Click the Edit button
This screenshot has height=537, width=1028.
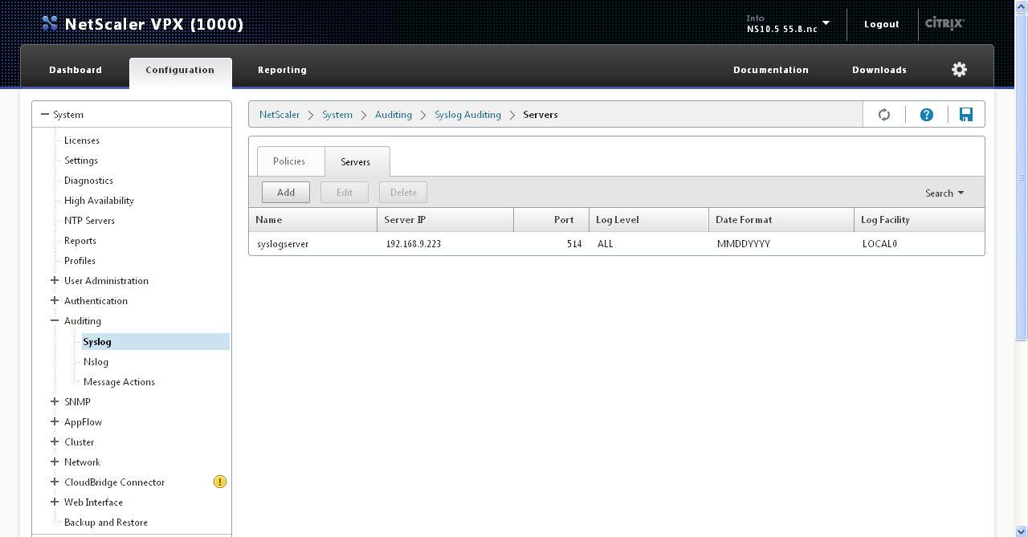click(345, 192)
